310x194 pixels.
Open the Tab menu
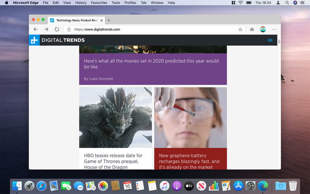click(144, 2)
